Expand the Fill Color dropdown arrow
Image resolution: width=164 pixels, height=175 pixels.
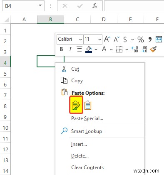[96, 49]
